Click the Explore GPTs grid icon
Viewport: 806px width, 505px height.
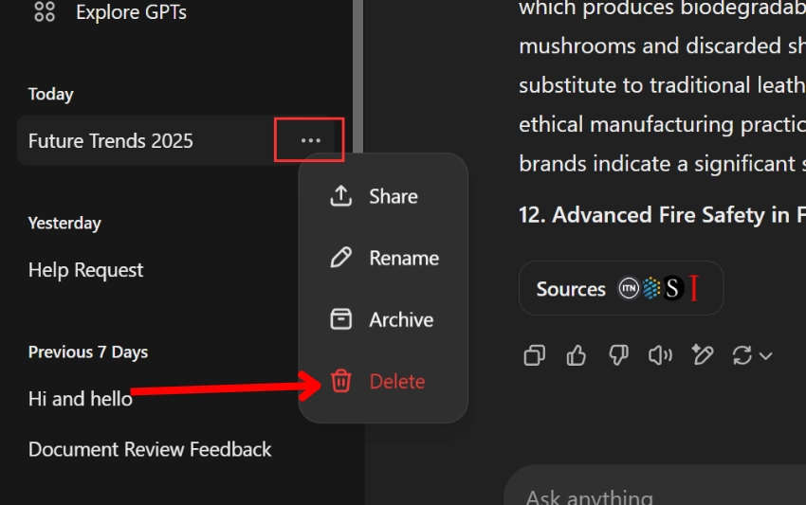point(45,11)
